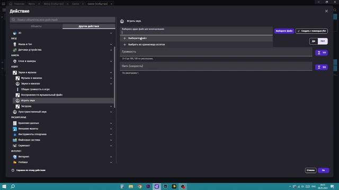Viewport: 339px width, 190px height.
Task: Click the Играть звук speaker icon in list
Action: point(17,101)
